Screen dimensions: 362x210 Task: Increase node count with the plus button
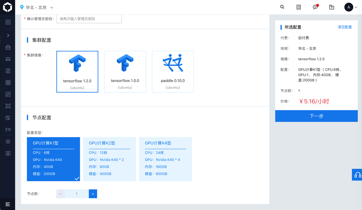point(93,194)
